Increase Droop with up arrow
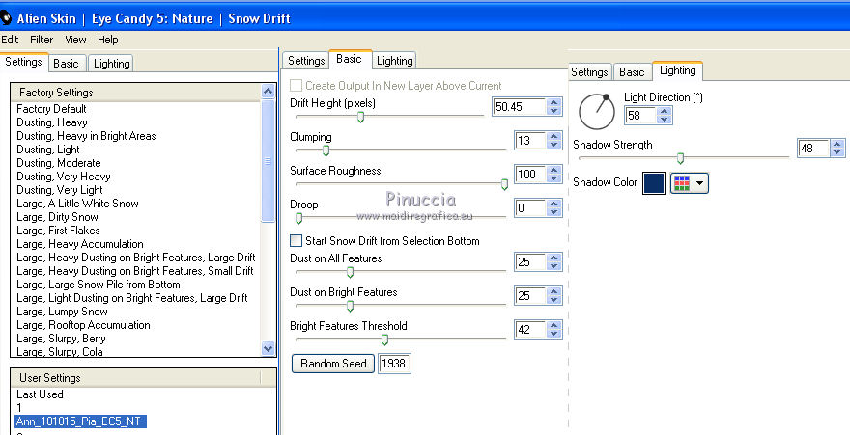 click(x=553, y=204)
